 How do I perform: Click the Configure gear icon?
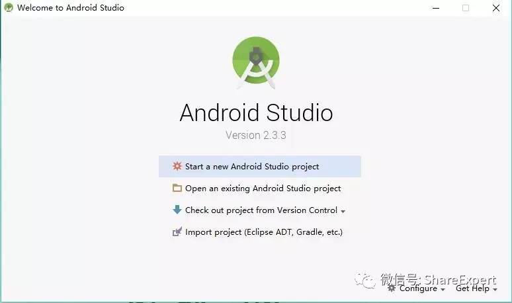click(x=392, y=288)
